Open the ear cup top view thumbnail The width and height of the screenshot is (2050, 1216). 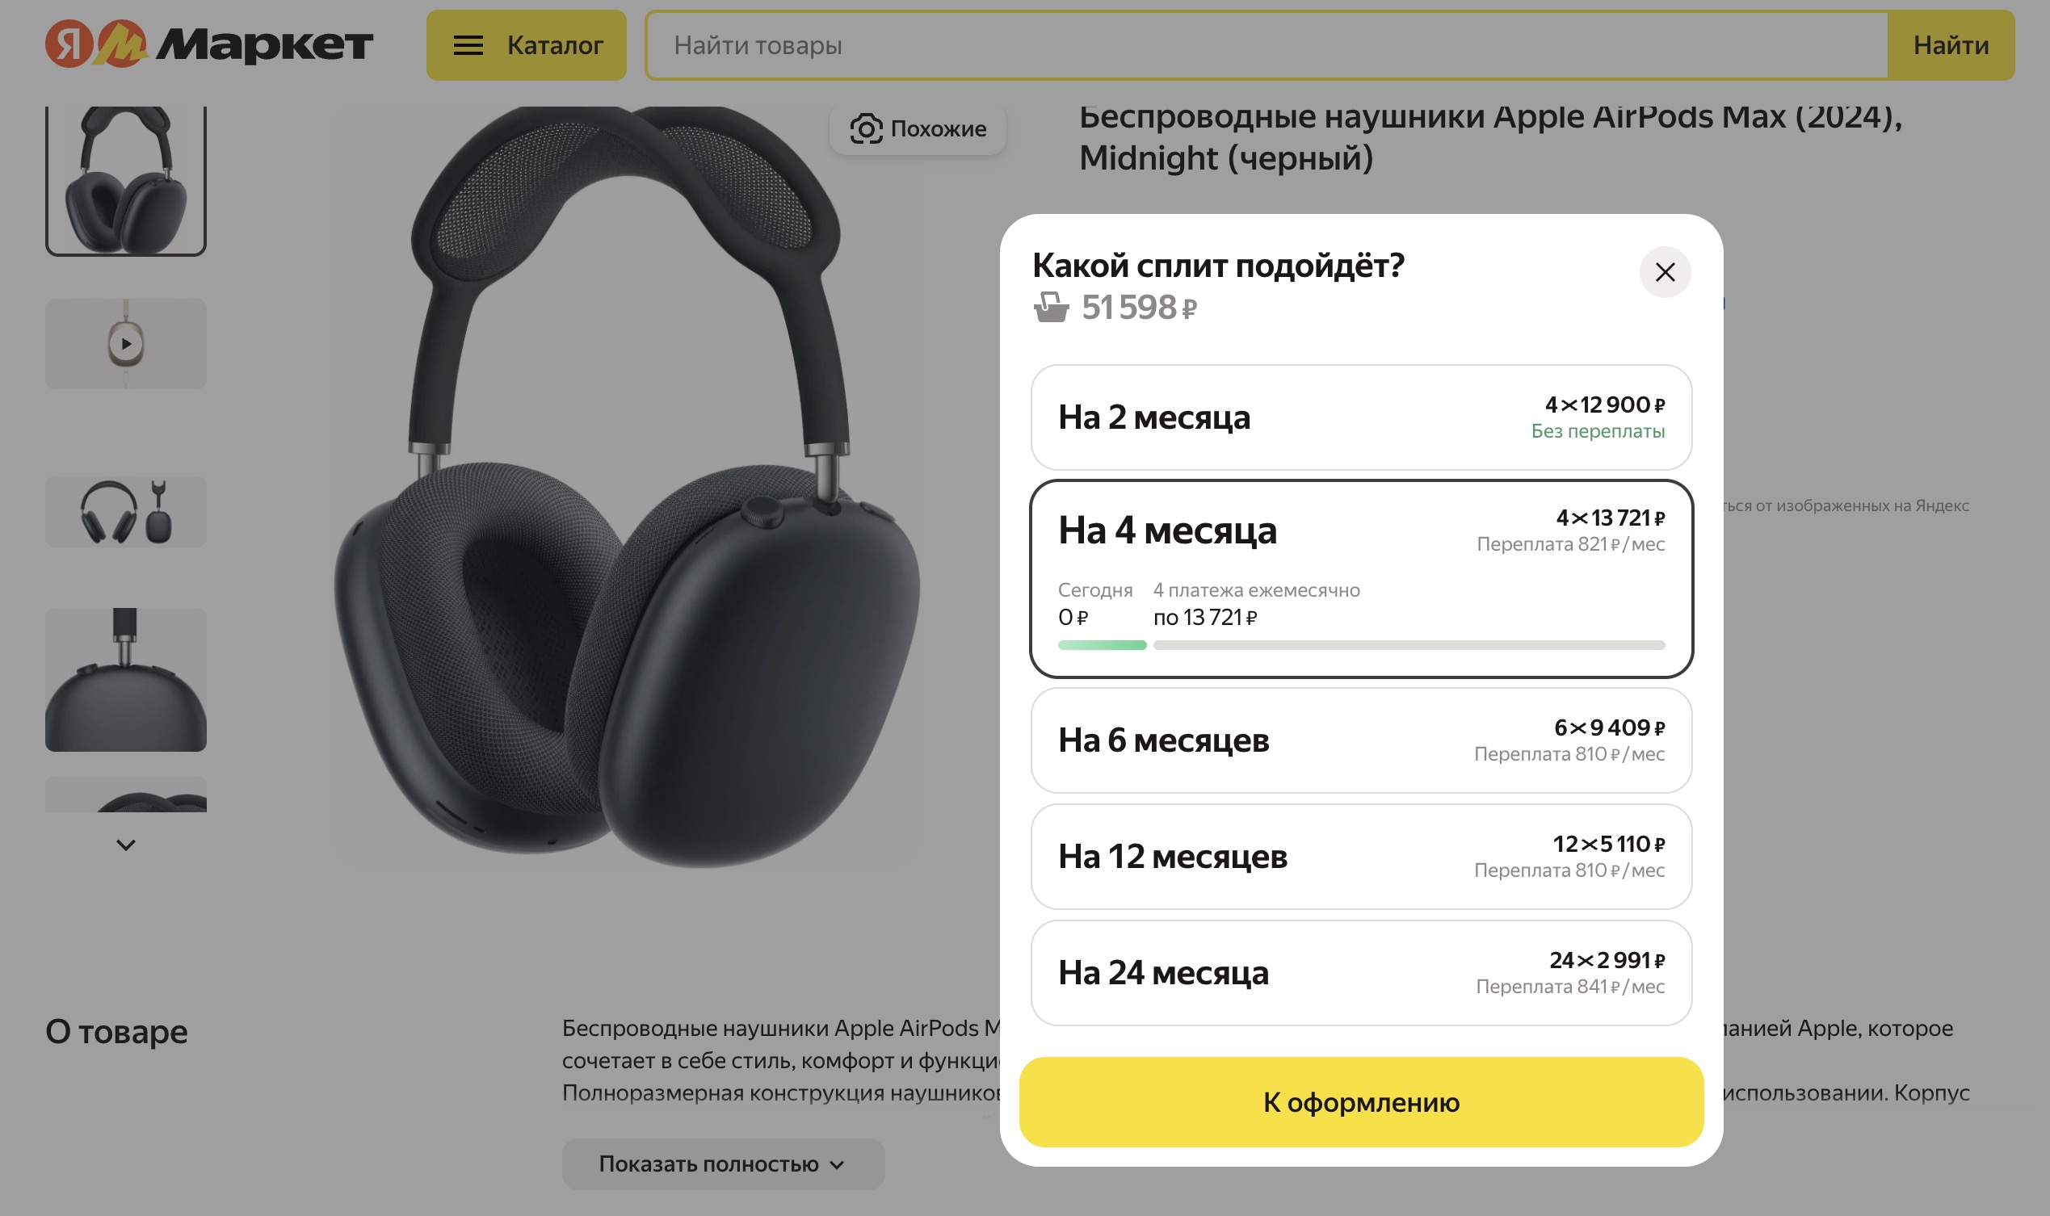pos(125,679)
